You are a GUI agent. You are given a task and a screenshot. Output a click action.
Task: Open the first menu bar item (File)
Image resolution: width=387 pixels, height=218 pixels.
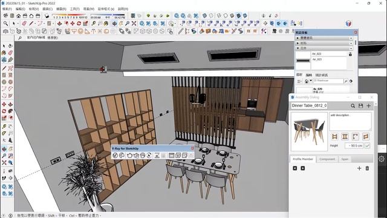(x=7, y=9)
